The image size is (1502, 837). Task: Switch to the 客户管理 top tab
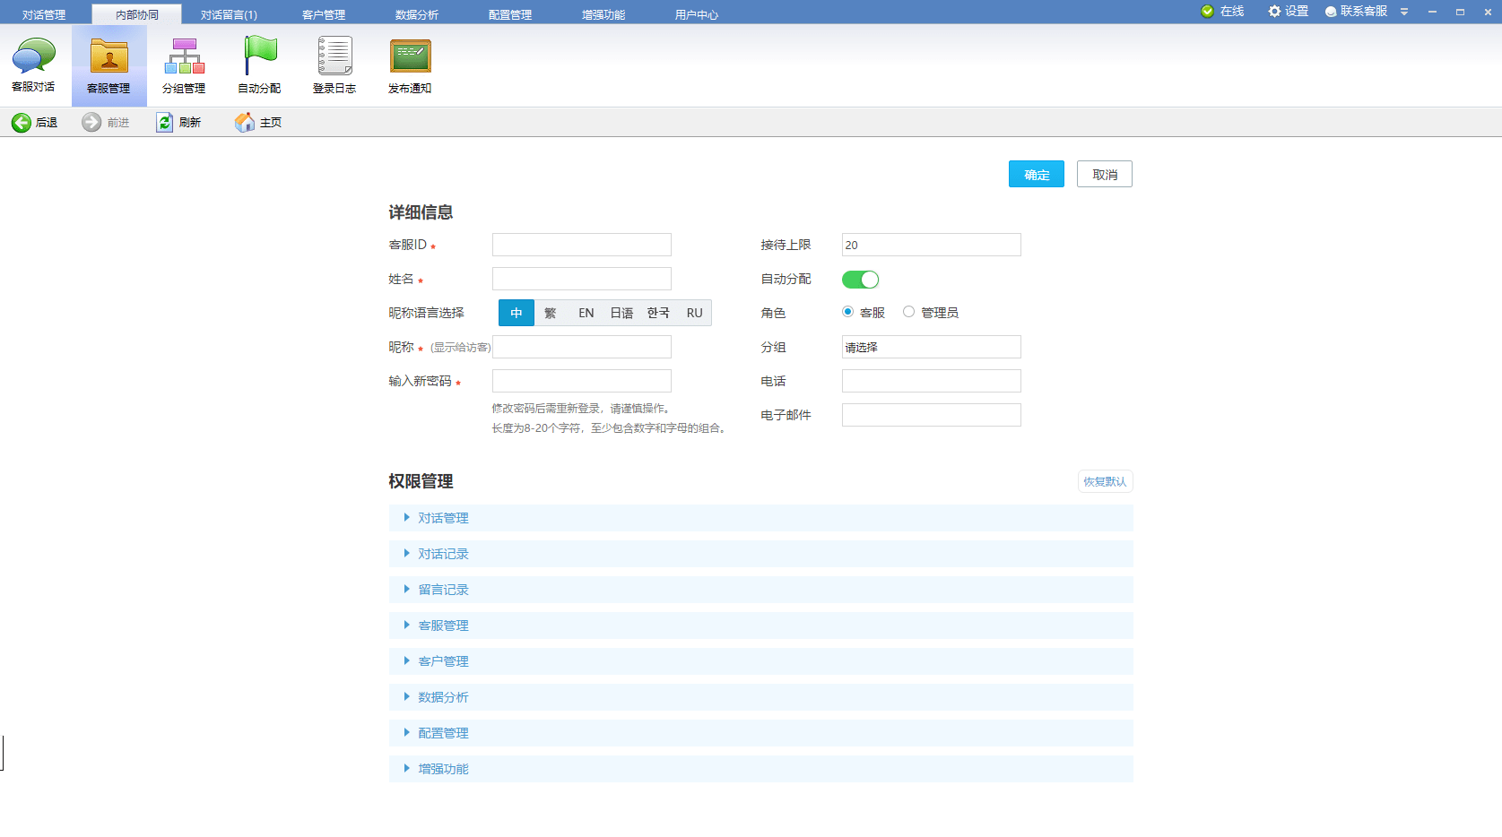pos(324,14)
